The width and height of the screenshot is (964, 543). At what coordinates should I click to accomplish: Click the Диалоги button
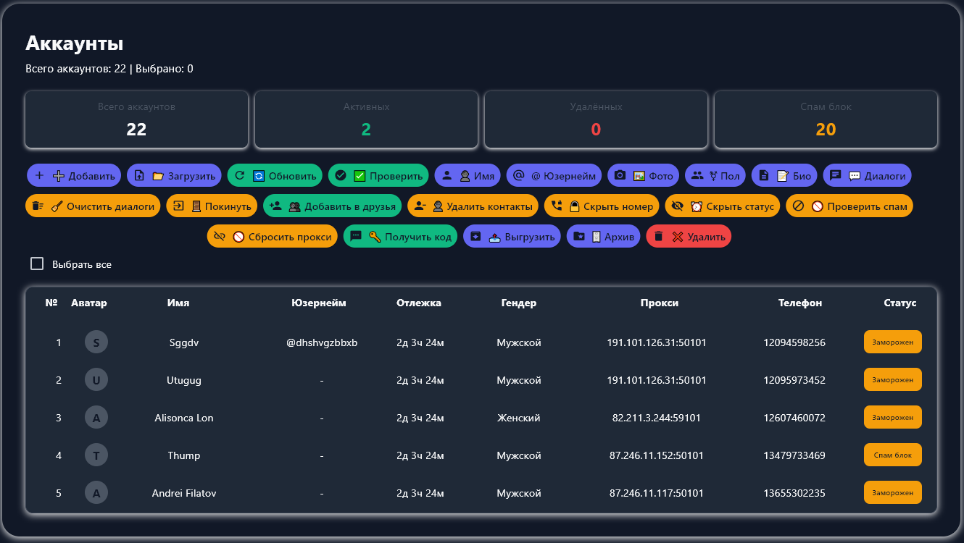click(x=867, y=175)
